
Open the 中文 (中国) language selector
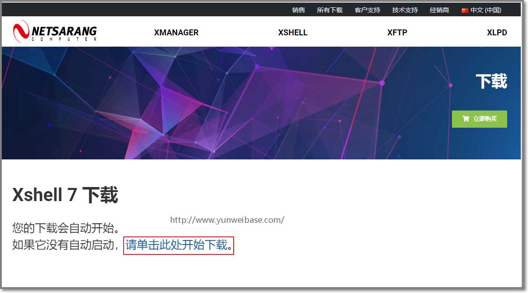(481, 10)
